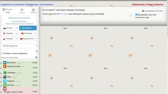Viewport: 168px width, 94px height.
Task: Select Казахстан country button
Action: pyautogui.click(x=27, y=28)
